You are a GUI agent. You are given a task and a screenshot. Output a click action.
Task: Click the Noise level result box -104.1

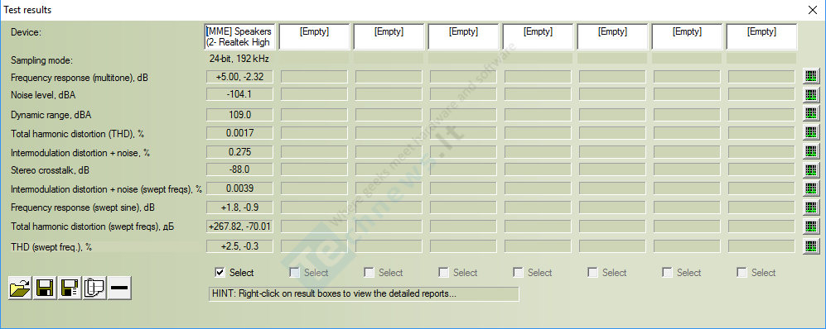coord(239,95)
